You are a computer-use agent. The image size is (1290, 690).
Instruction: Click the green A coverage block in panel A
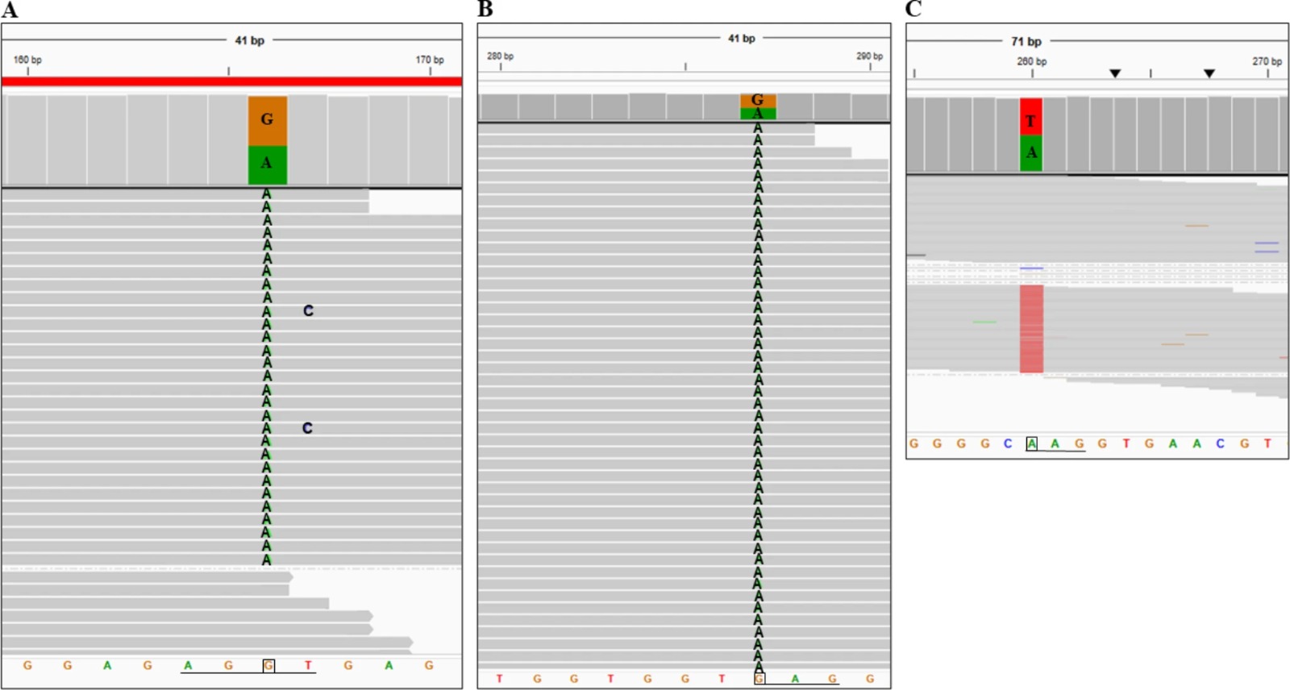267,164
